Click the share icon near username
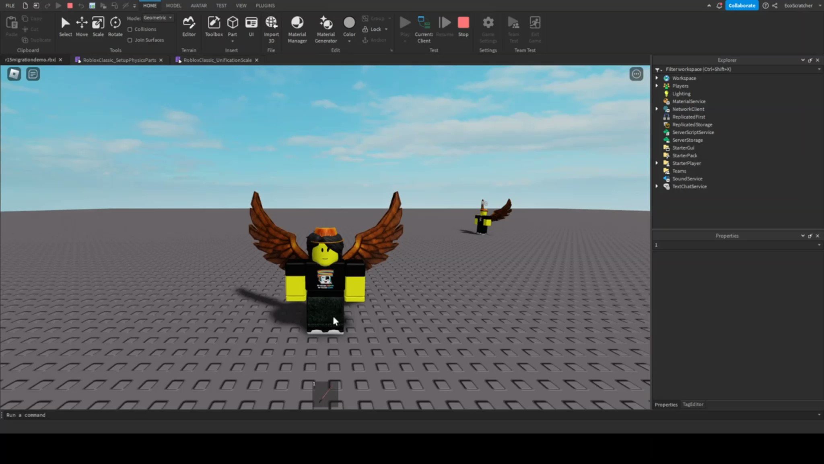This screenshot has width=824, height=464. (x=775, y=6)
